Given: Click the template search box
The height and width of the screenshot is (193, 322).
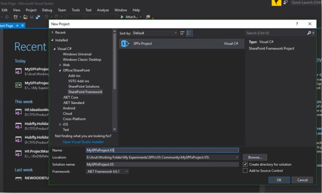Looking at the screenshot, I should click(275, 33).
